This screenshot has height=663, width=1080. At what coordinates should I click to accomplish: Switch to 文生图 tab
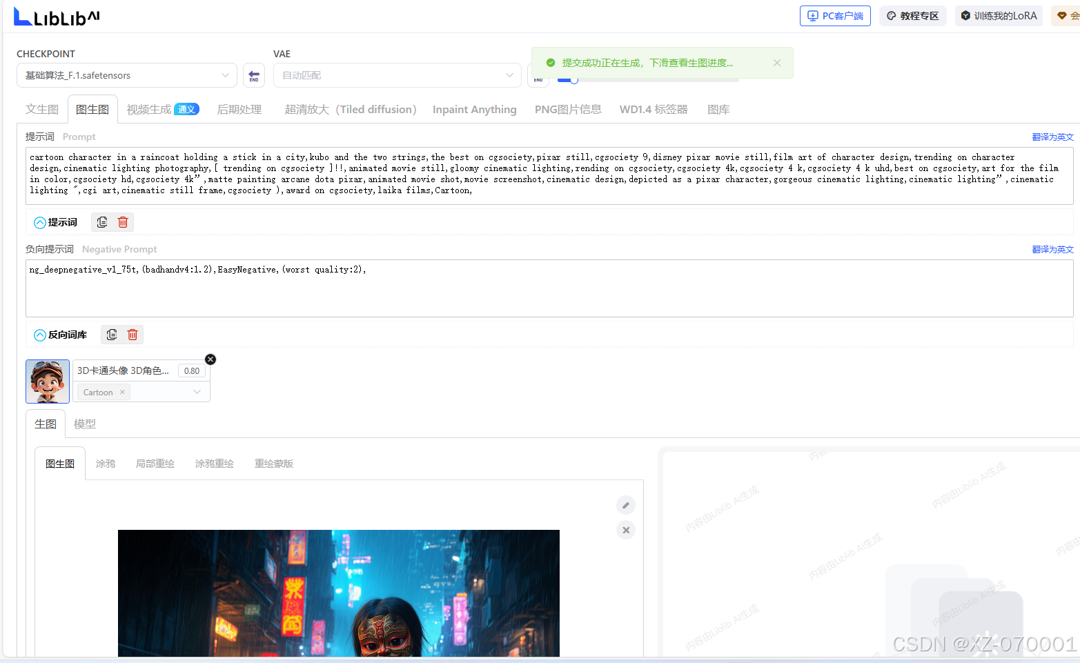[x=42, y=109]
